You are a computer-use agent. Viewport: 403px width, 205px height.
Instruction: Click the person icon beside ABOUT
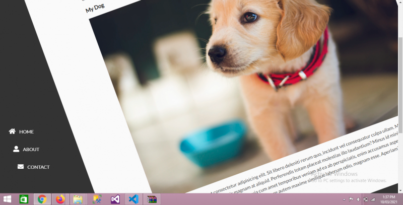16,149
